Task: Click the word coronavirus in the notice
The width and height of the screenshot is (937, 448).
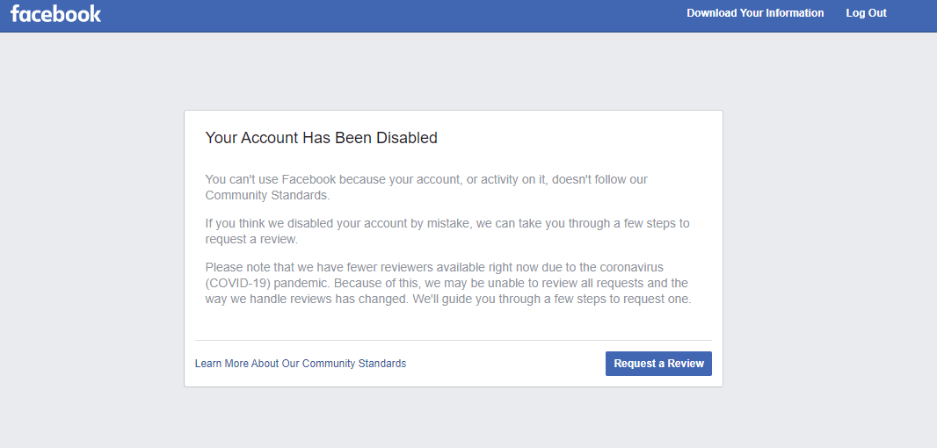Action: pos(631,267)
